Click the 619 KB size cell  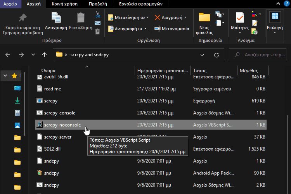(x=258, y=101)
